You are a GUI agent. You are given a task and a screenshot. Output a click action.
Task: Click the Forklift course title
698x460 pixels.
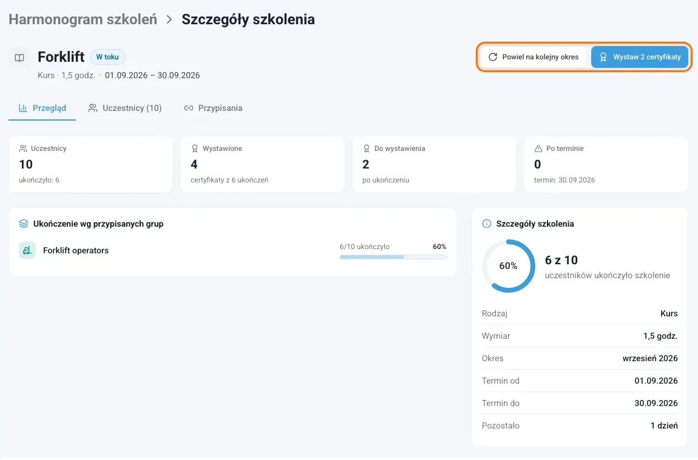(x=61, y=57)
